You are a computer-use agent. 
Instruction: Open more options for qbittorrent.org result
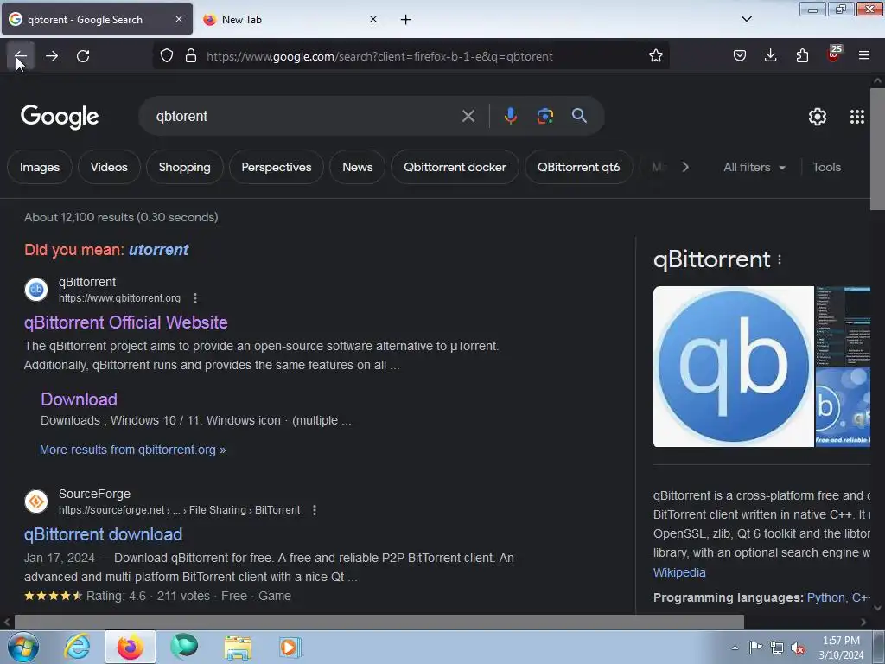(x=195, y=298)
